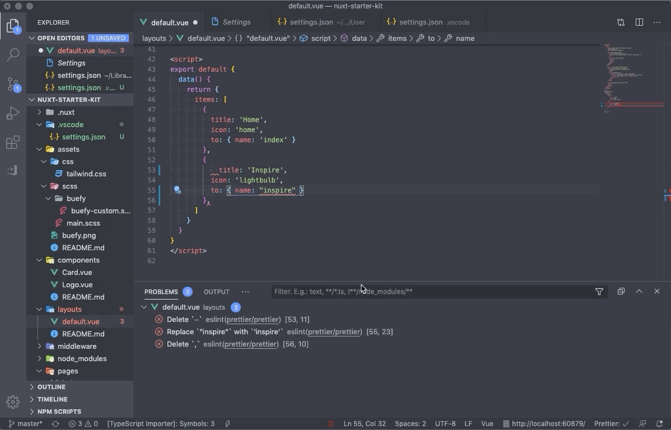Viewport: 671px width, 430px height.
Task: Collapse the components folder
Action: [78, 260]
